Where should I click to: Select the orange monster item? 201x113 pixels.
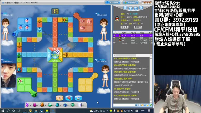[x=42, y=105]
